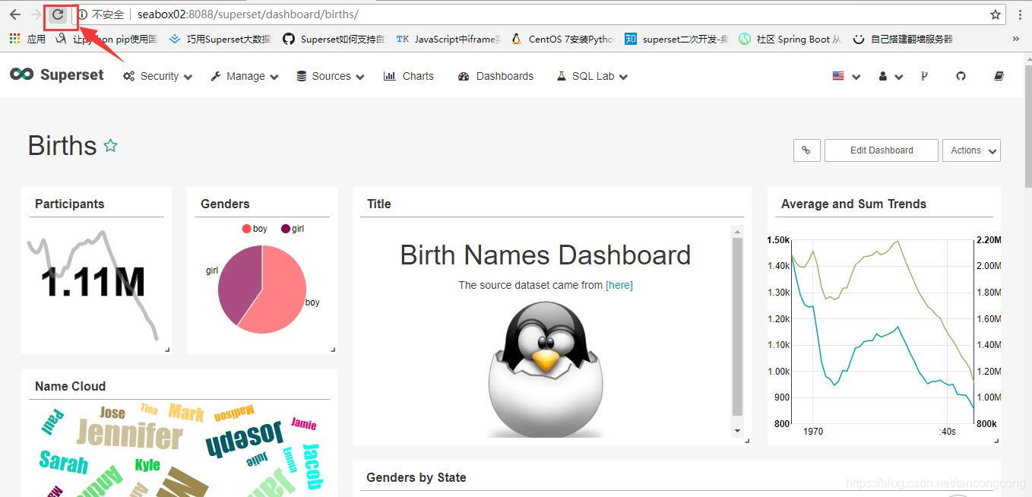
Task: Click the US flag language icon
Action: tap(839, 75)
